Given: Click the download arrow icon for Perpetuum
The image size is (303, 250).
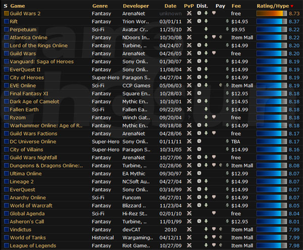Looking at the screenshot, I should coord(207,30).
